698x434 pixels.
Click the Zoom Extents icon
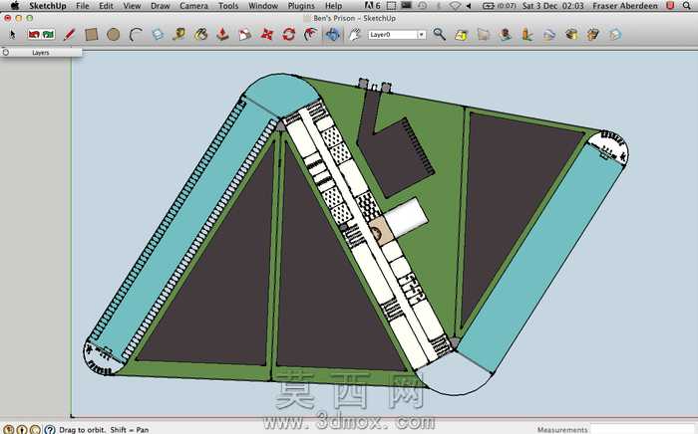[x=461, y=34]
